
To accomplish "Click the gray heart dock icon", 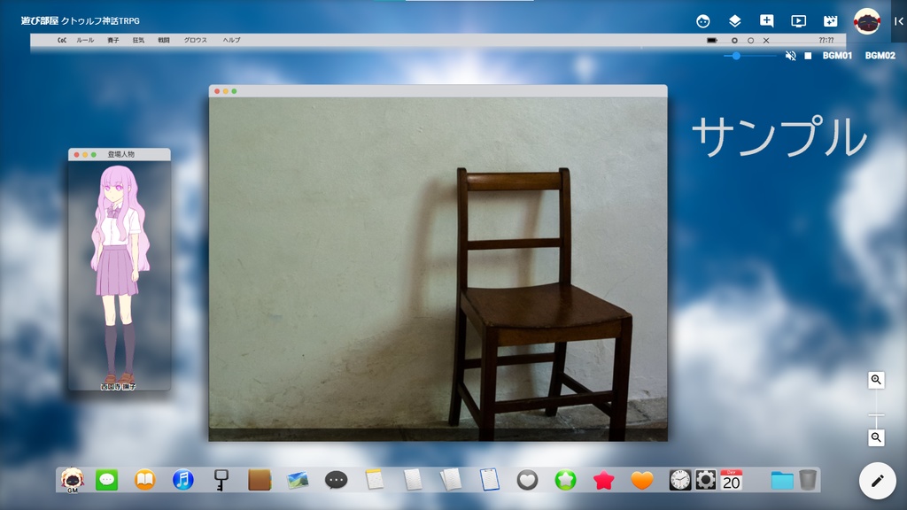I will [x=527, y=481].
